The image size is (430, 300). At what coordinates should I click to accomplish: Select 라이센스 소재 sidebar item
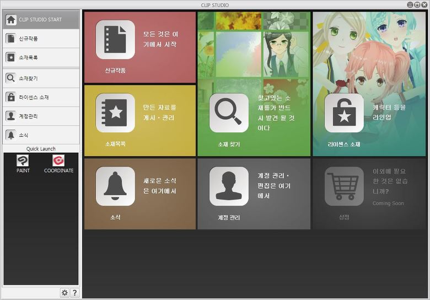pos(41,97)
